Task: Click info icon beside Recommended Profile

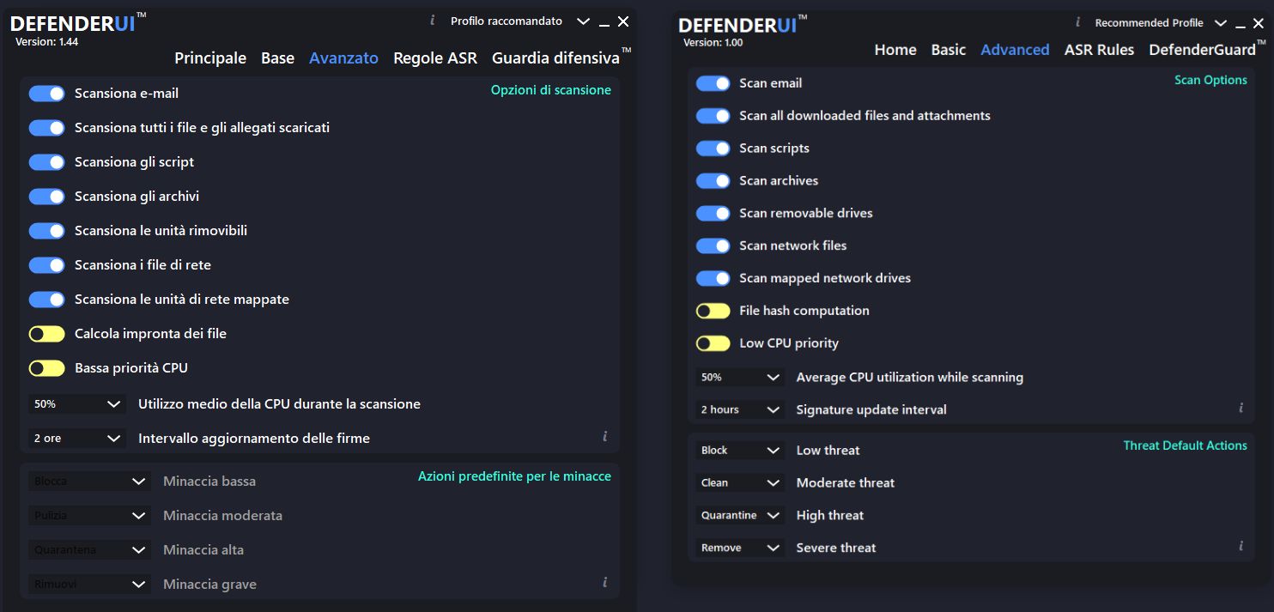Action: [1077, 23]
